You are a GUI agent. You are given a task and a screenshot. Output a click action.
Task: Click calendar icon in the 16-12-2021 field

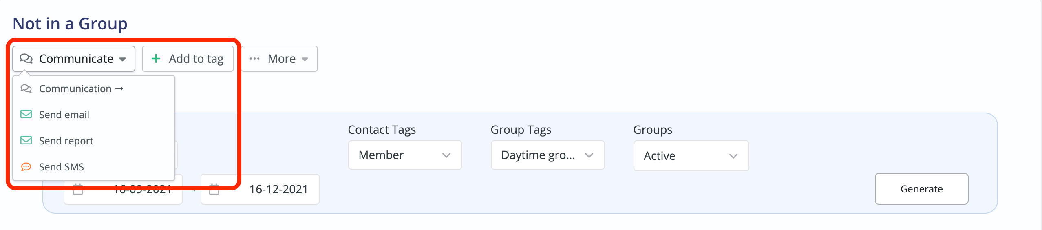214,189
